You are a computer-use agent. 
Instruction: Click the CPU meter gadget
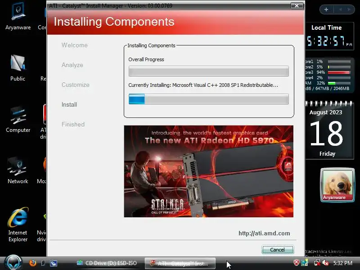click(329, 75)
